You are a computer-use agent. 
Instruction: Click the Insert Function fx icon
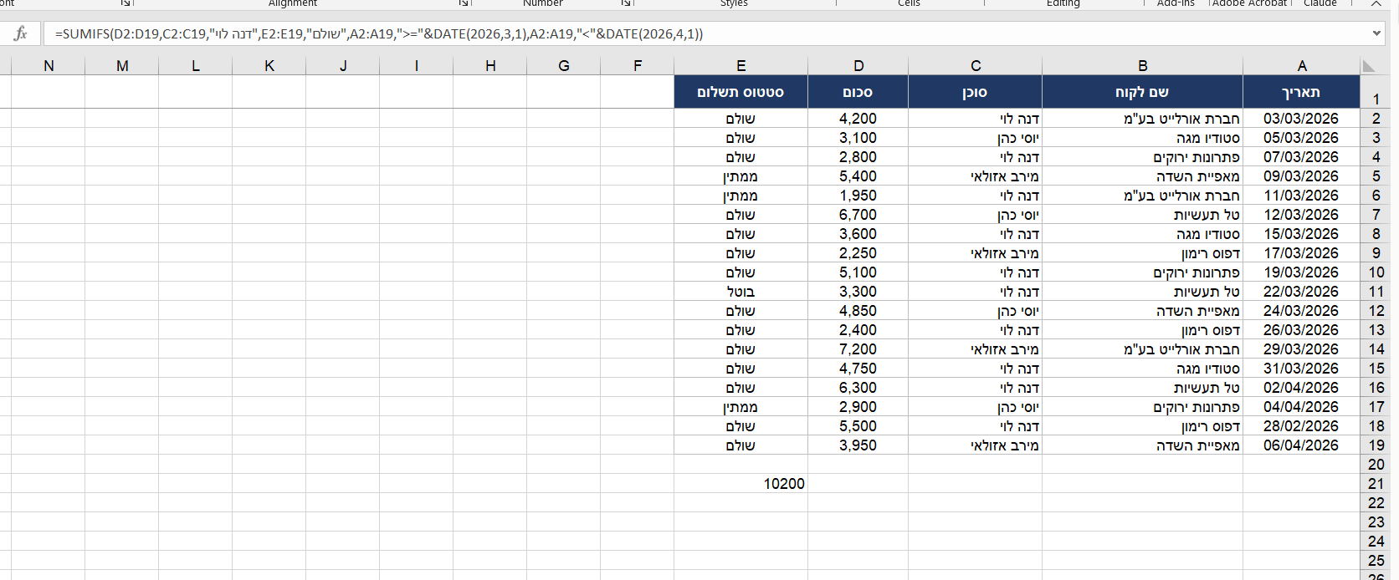(21, 33)
